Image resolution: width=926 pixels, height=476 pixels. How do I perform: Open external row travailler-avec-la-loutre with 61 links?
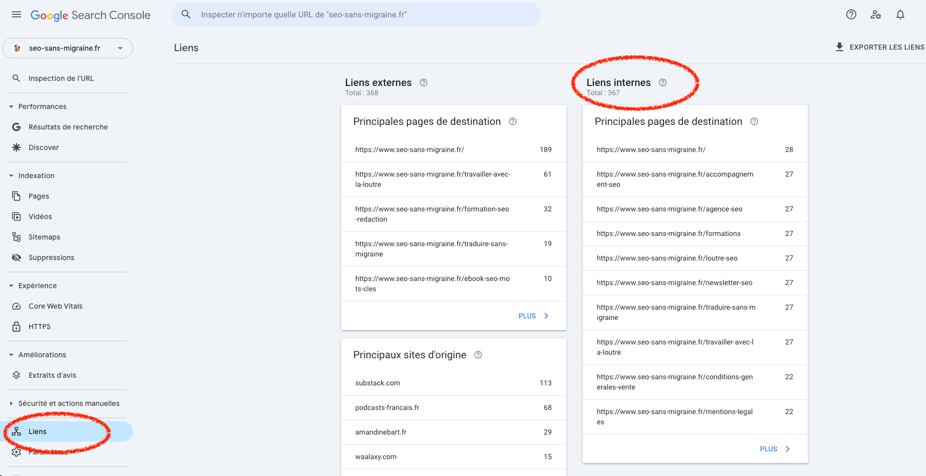point(454,179)
